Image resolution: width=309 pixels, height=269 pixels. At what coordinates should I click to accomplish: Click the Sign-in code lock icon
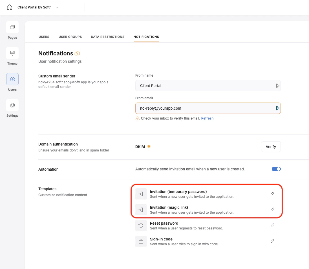pos(141,241)
